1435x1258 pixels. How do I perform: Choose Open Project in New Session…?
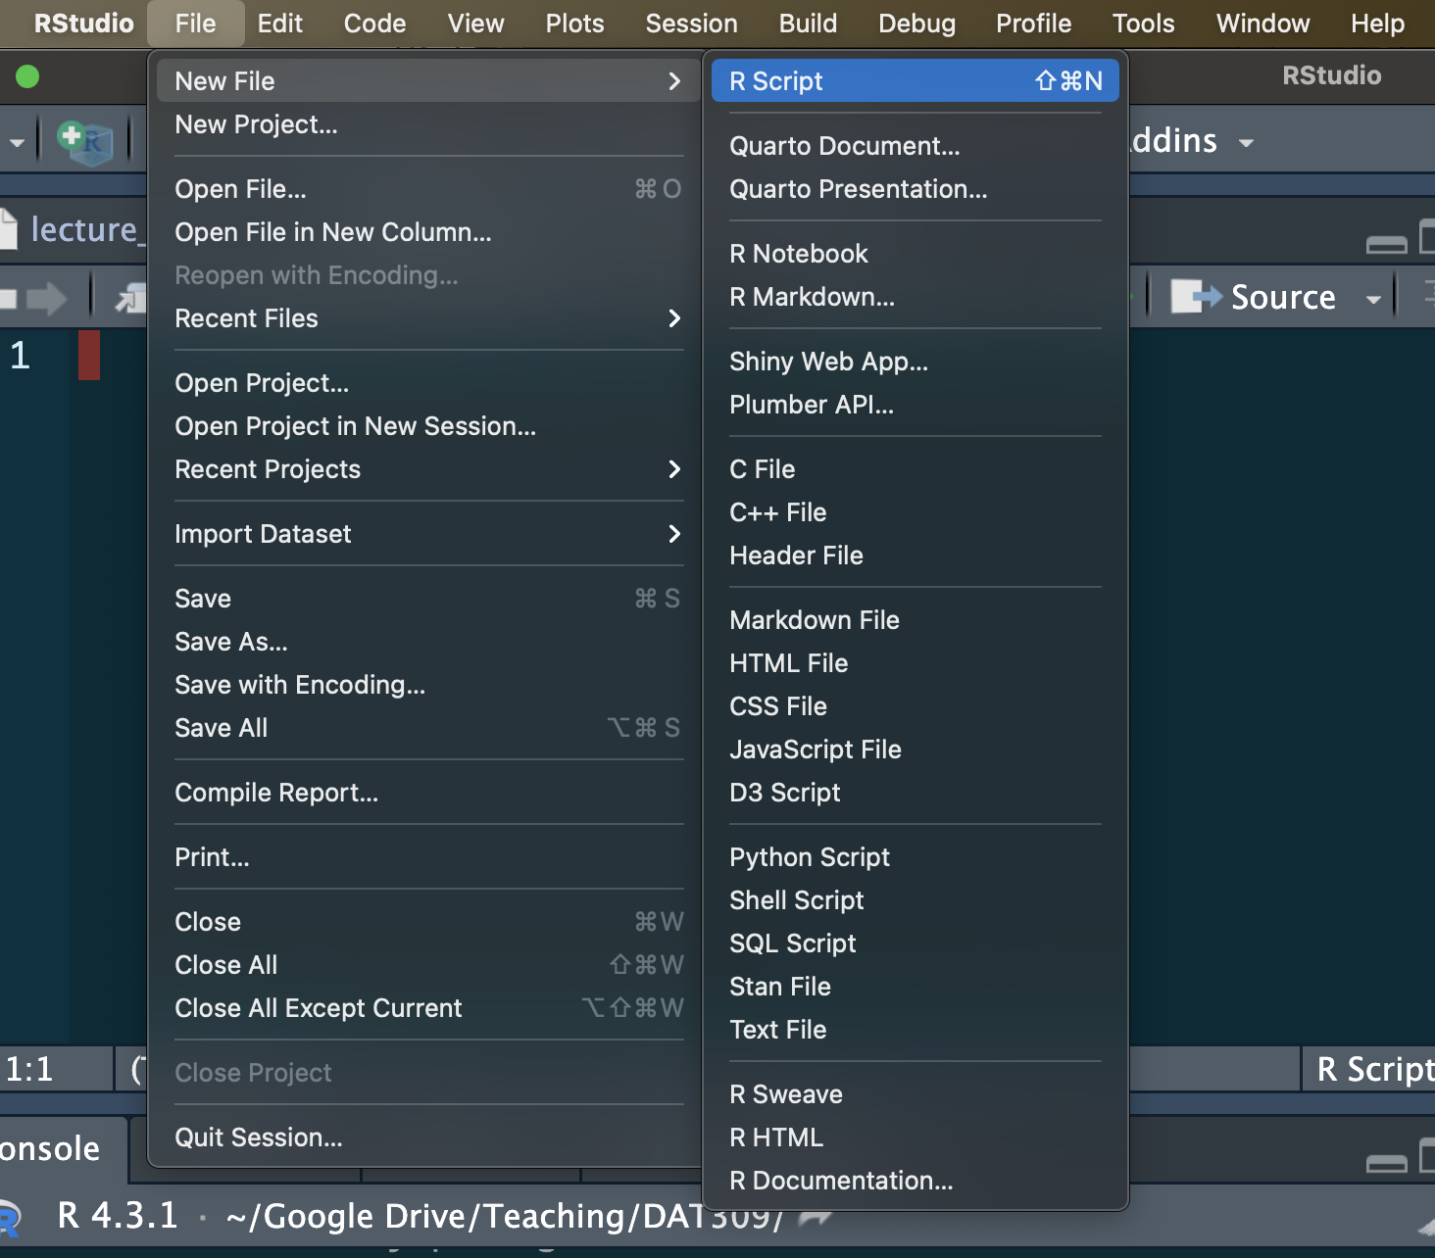tap(428, 425)
